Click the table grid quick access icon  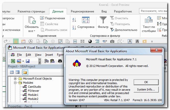click(x=75, y=41)
